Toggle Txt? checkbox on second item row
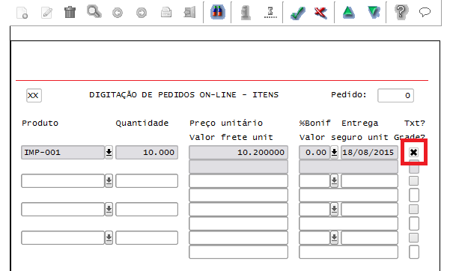This screenshot has height=271, width=450. [413, 181]
